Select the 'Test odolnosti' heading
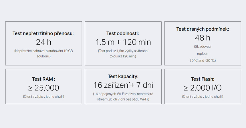Image resolution: width=246 pixels, height=128 pixels. click(123, 33)
